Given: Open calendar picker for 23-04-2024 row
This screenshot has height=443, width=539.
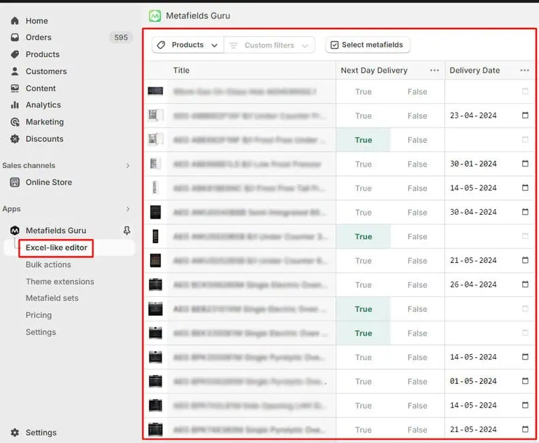Looking at the screenshot, I should (x=525, y=115).
